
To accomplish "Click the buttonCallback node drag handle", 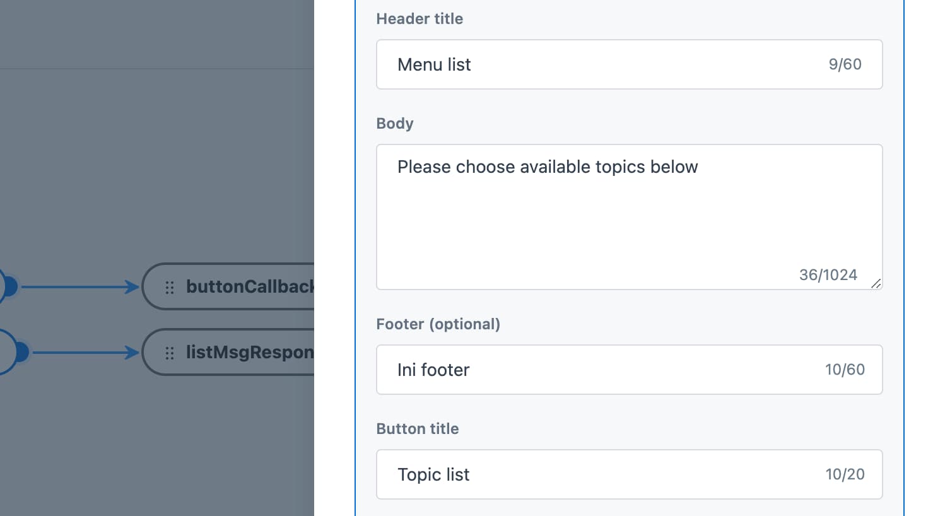I will [169, 288].
